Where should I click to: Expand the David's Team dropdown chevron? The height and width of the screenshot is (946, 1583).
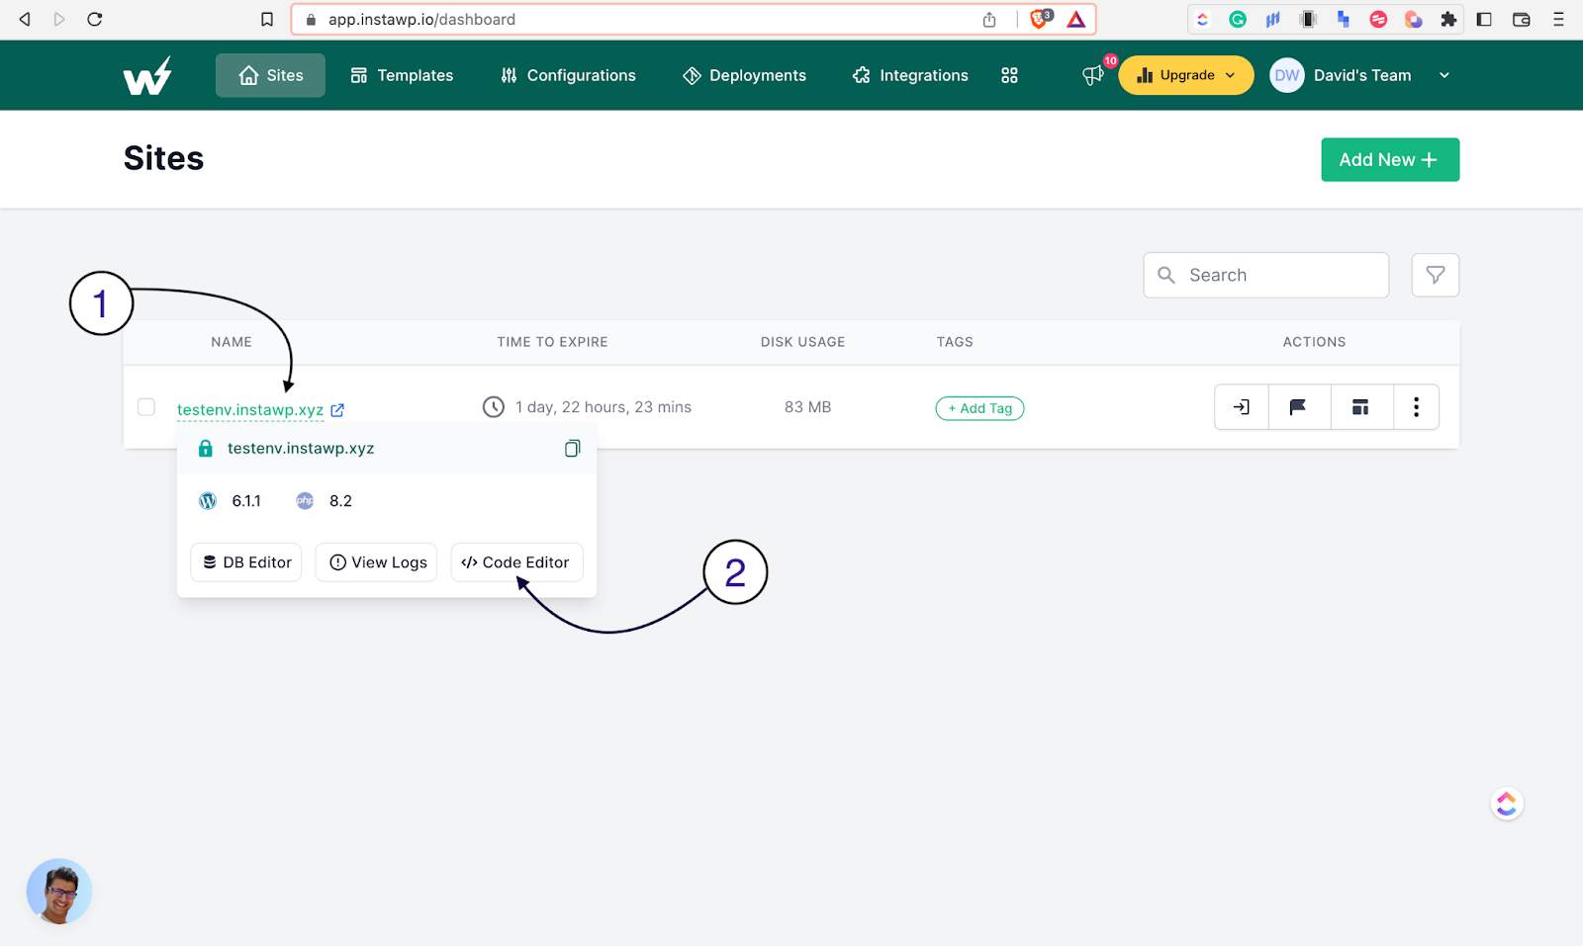click(1444, 75)
